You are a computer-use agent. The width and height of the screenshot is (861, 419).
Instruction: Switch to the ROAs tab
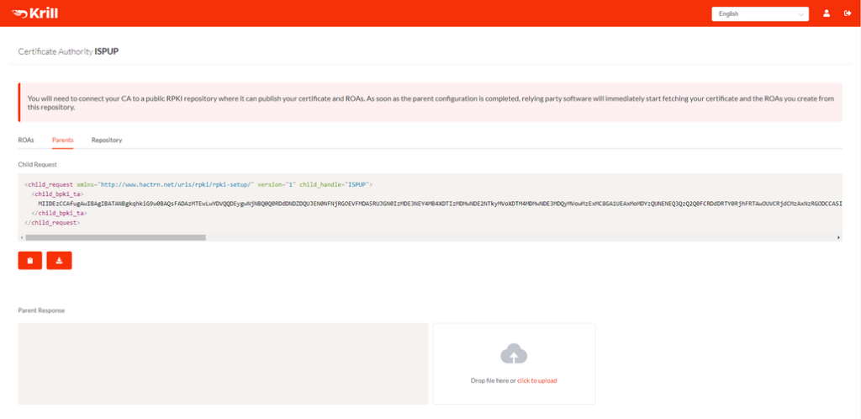click(26, 140)
